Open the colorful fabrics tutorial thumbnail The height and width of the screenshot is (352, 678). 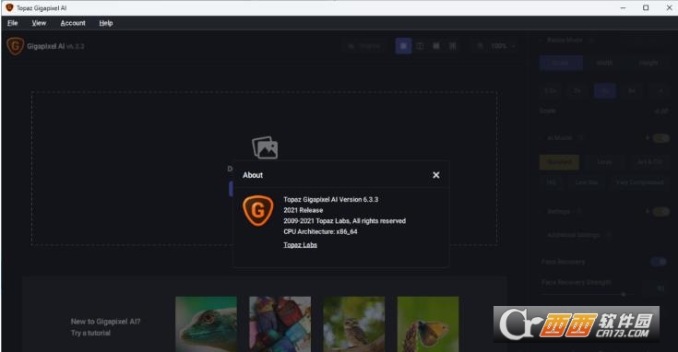[280, 324]
